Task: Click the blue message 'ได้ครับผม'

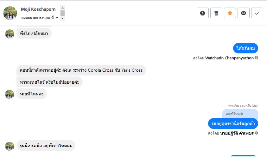Action: coord(246,48)
